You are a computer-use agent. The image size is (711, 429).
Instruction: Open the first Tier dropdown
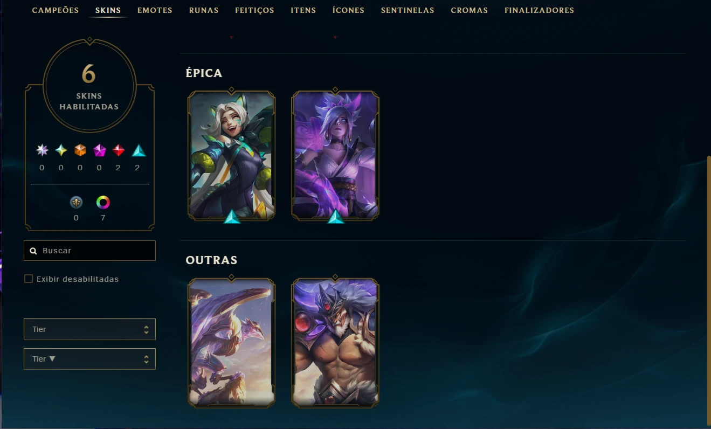(x=89, y=329)
